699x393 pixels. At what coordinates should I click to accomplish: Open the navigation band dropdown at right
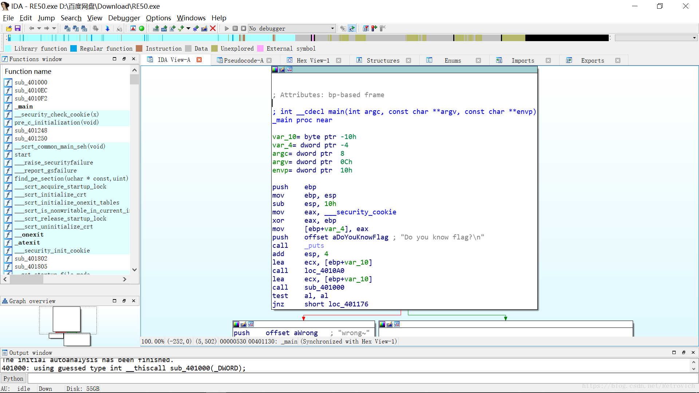coord(694,38)
